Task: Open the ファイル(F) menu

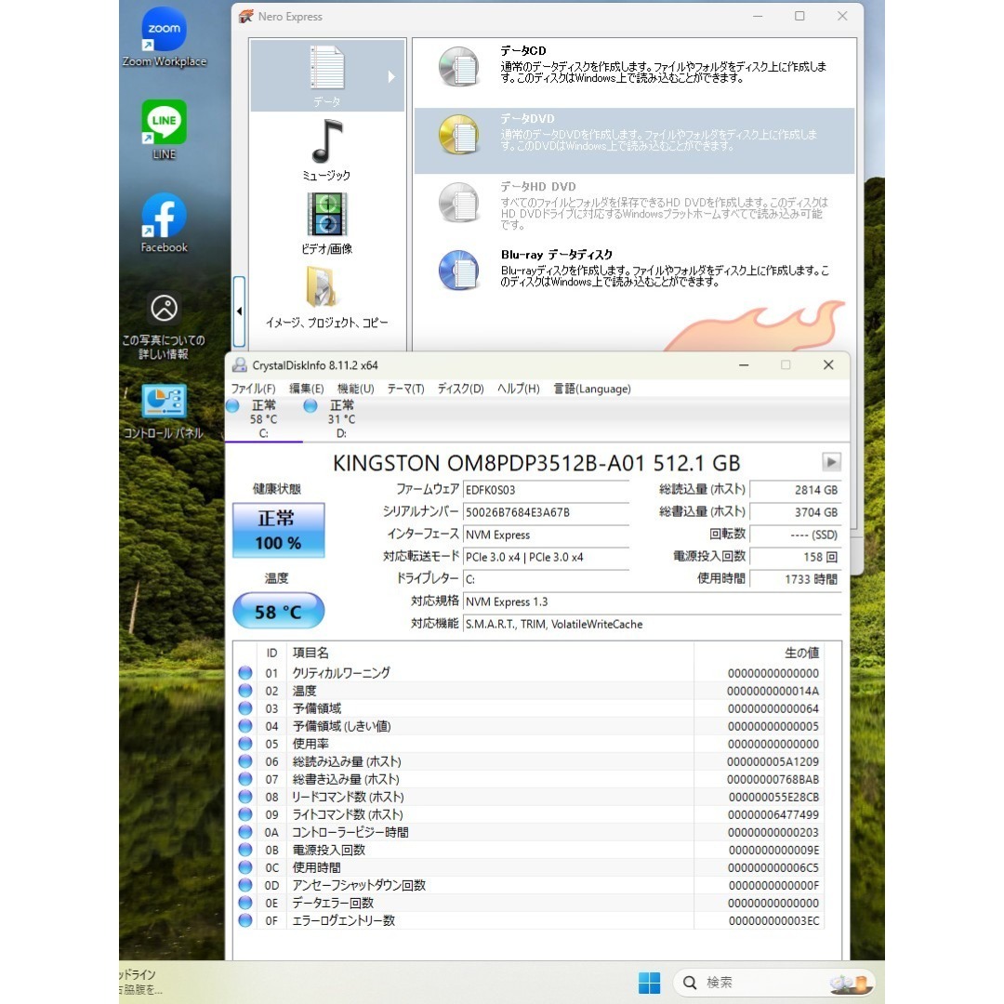Action: coord(253,389)
